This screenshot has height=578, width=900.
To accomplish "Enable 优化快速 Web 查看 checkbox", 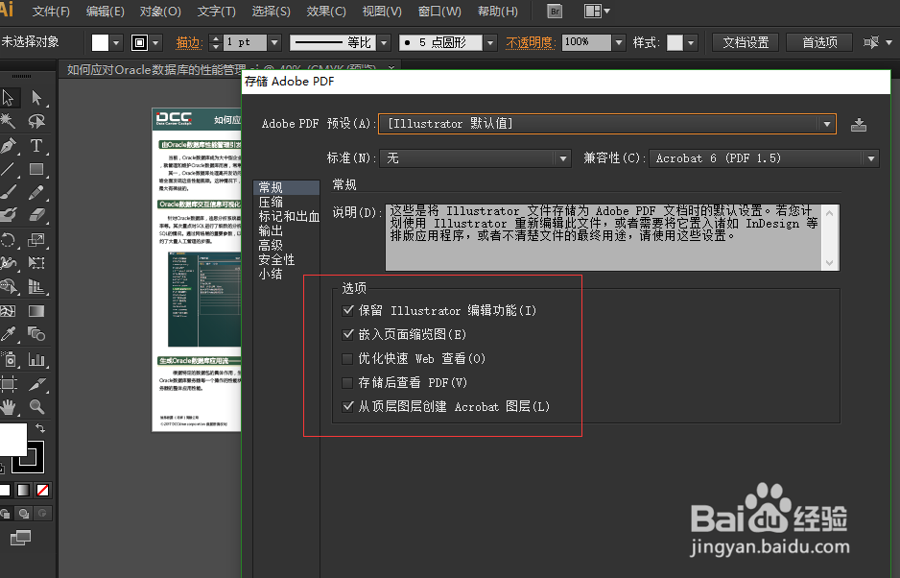I will (x=347, y=359).
